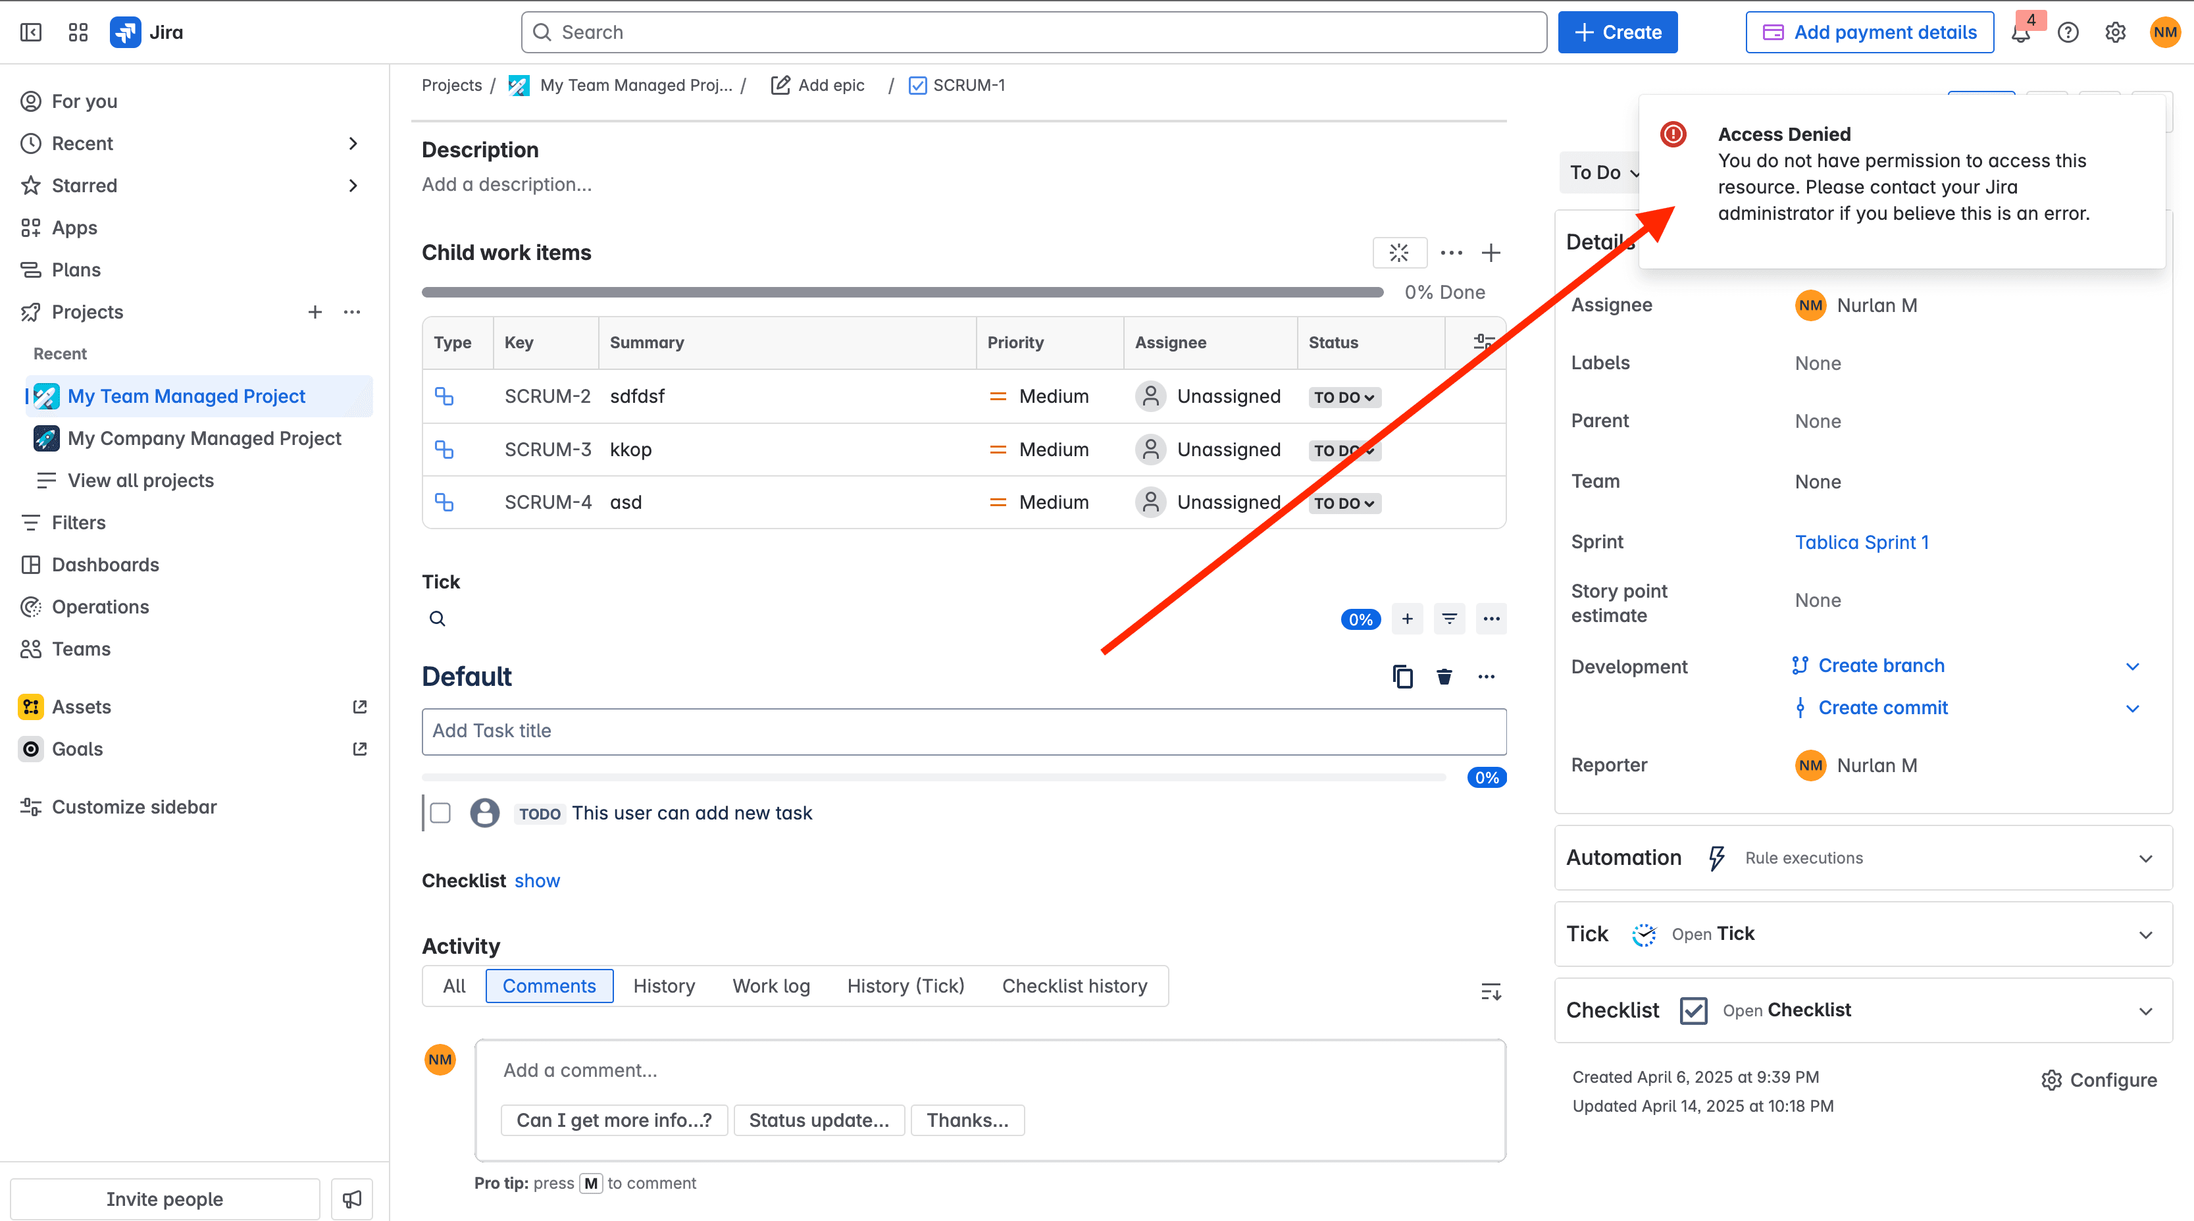2194x1221 pixels.
Task: Click the Tablica Sprint 1 link
Action: coord(1862,542)
